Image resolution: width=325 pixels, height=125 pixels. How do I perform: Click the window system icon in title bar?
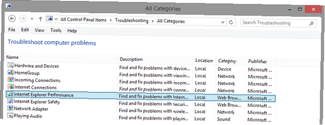8,6
